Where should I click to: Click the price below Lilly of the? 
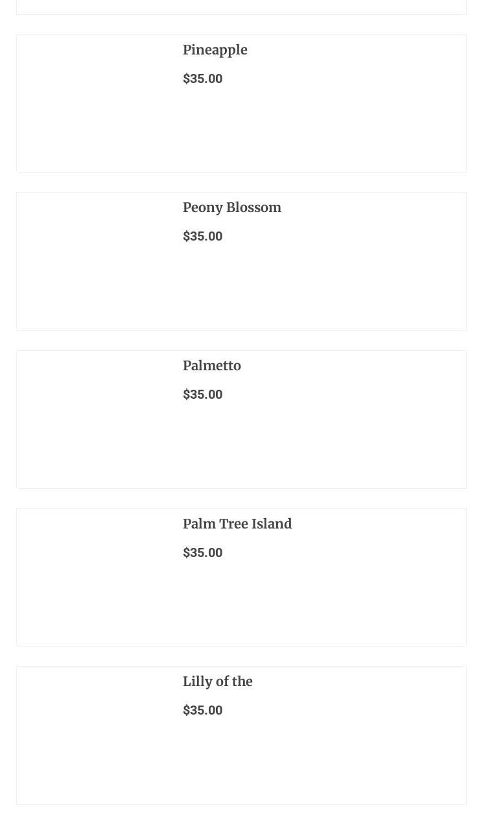click(202, 710)
